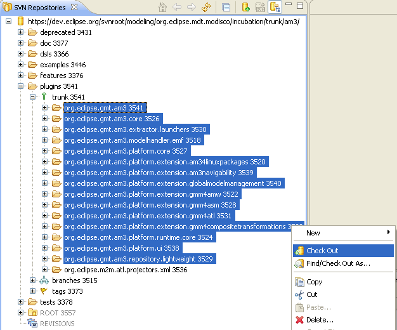The height and width of the screenshot is (330, 397).
Task: Expand the dsls 3366 folder
Action: tap(21, 54)
